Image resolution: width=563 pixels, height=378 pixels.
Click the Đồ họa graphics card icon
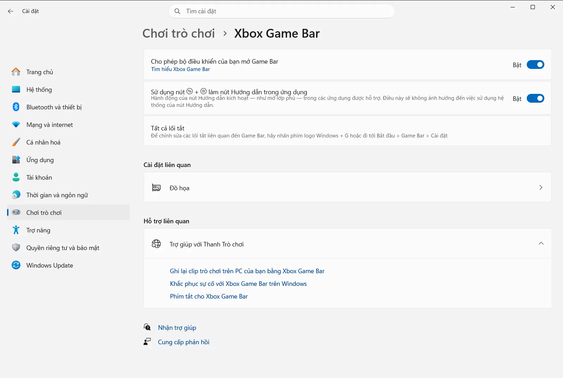coord(156,188)
